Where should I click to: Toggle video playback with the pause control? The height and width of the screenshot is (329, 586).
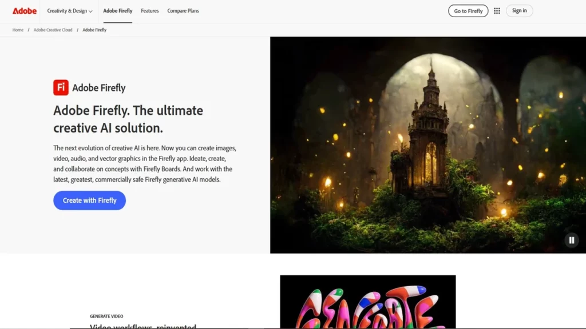pos(571,240)
